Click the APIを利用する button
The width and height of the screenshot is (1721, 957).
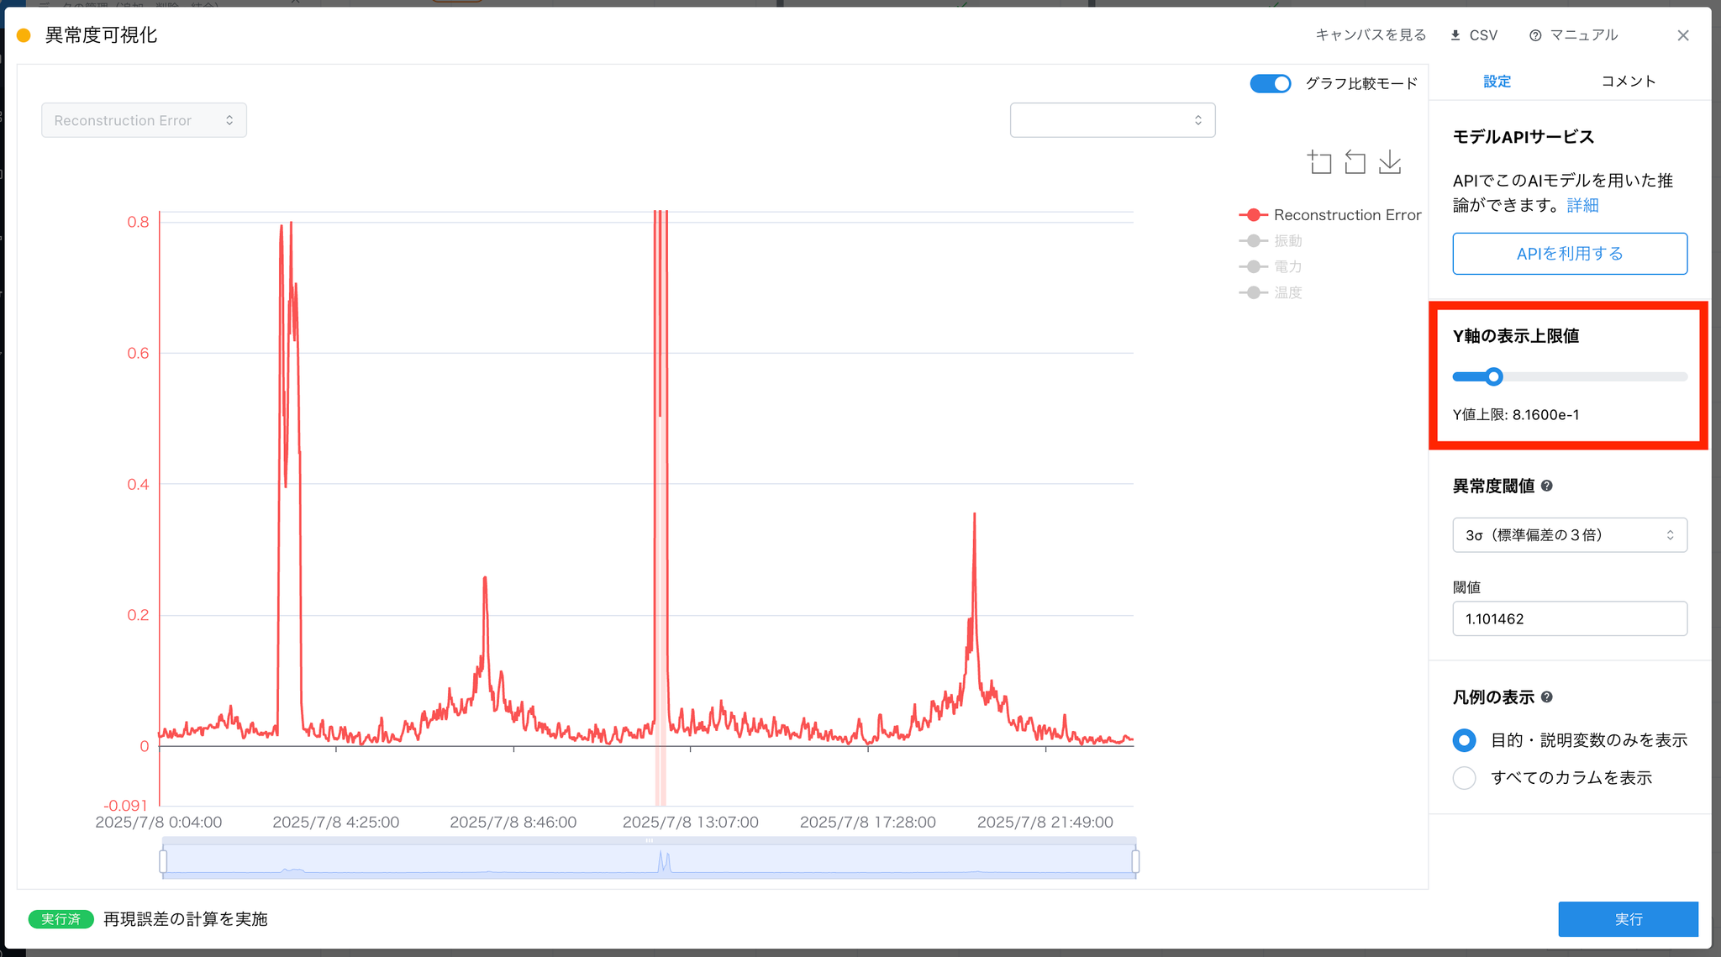click(x=1569, y=254)
